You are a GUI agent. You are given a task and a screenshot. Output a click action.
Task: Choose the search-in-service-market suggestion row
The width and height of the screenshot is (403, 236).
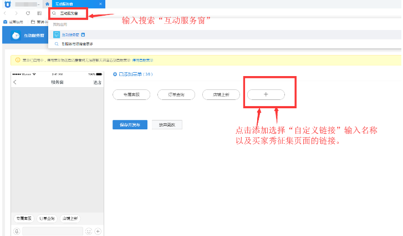[225, 44]
